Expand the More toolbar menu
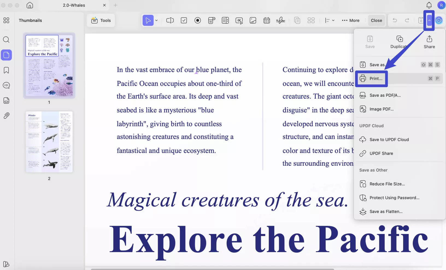The image size is (446, 270). (351, 20)
